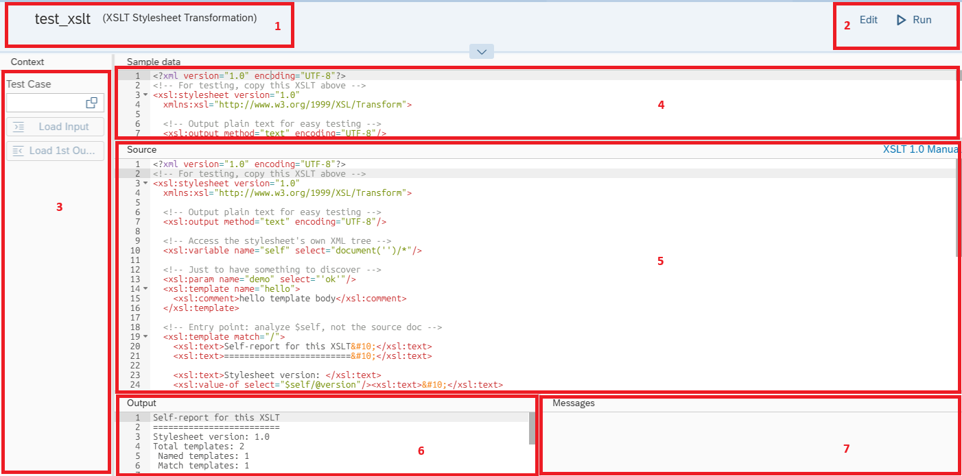Collapse the hello template at Source line 14

tap(145, 289)
